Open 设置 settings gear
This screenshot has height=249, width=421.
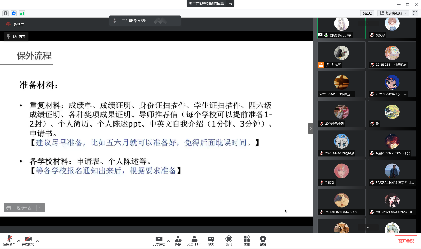[x=263, y=240]
